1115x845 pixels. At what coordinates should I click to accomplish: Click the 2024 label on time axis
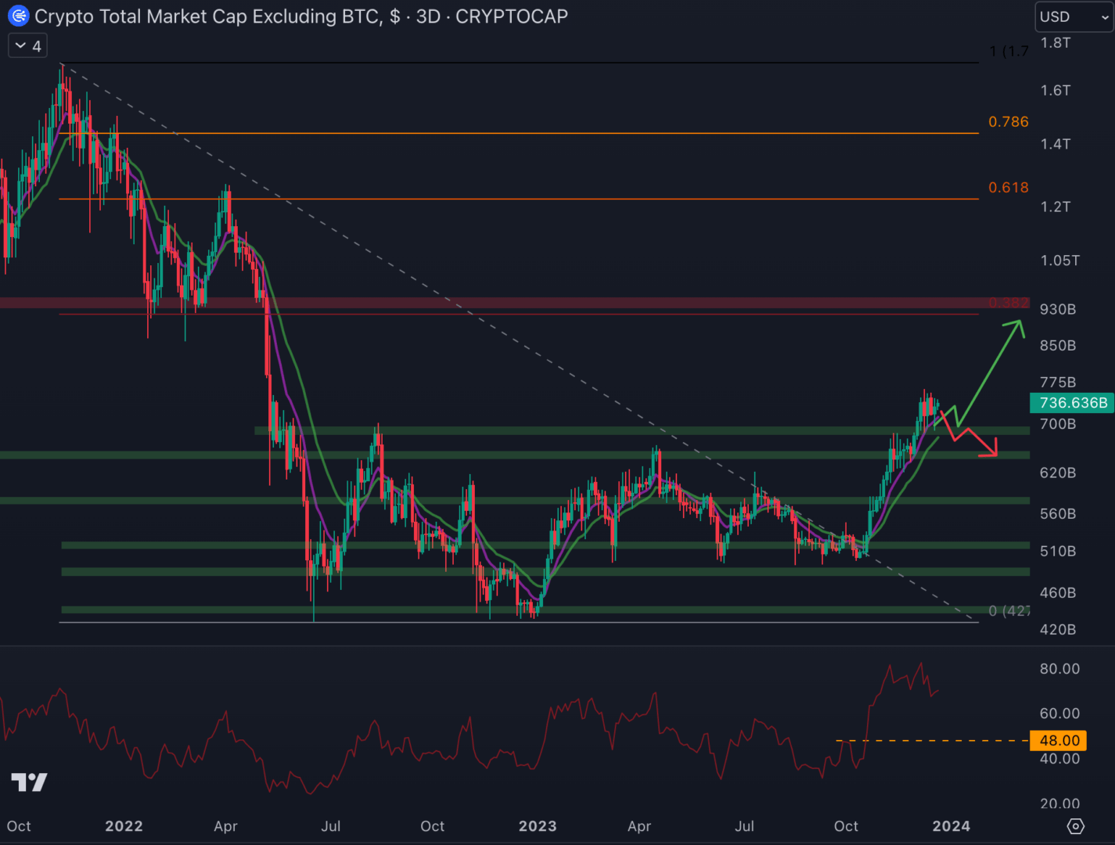coord(951,826)
